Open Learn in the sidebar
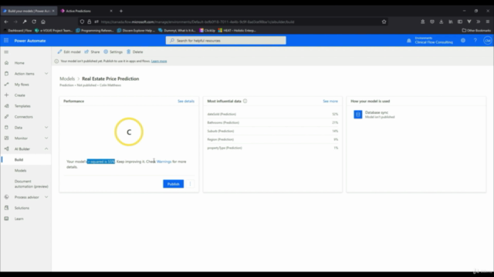The image size is (494, 277). tap(19, 219)
